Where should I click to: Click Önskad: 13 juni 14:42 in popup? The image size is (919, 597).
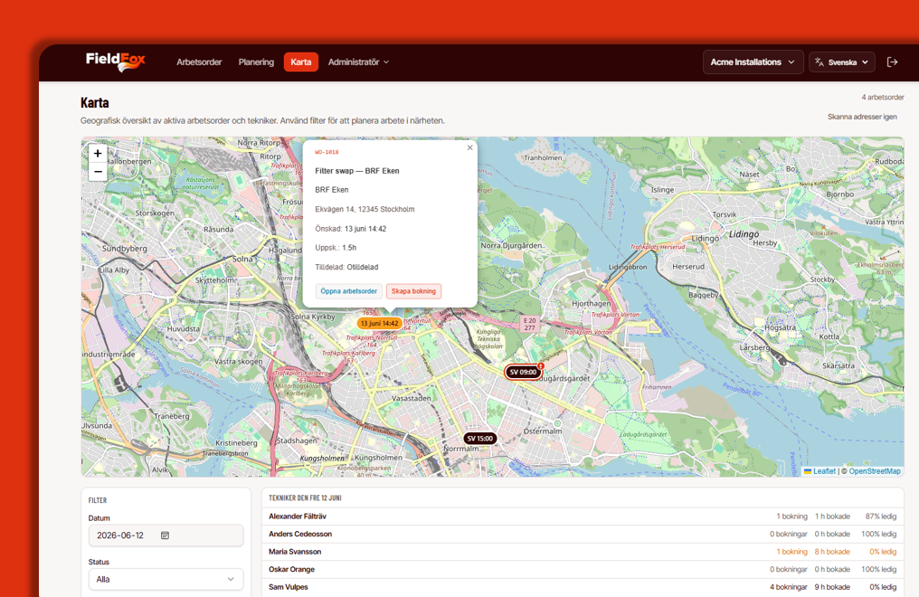tap(350, 229)
